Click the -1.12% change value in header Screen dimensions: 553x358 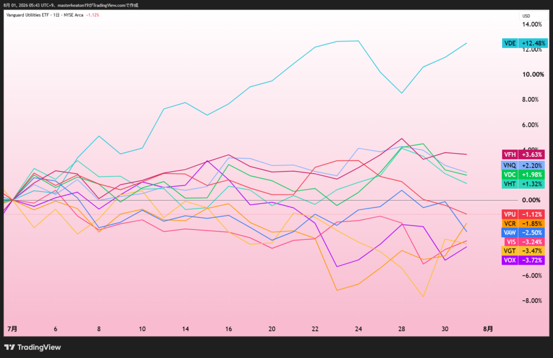[x=92, y=15]
